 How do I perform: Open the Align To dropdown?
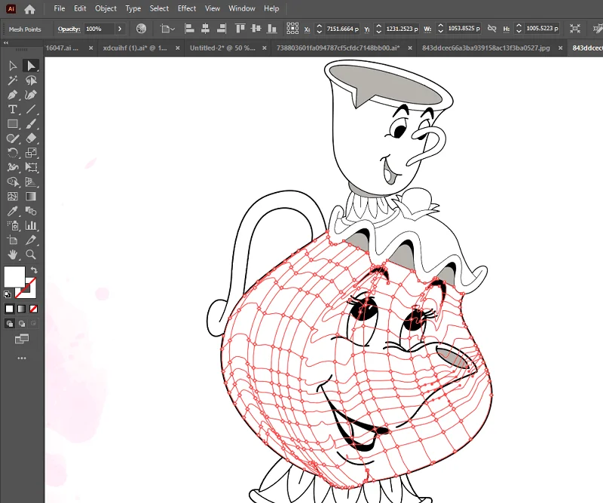point(167,29)
